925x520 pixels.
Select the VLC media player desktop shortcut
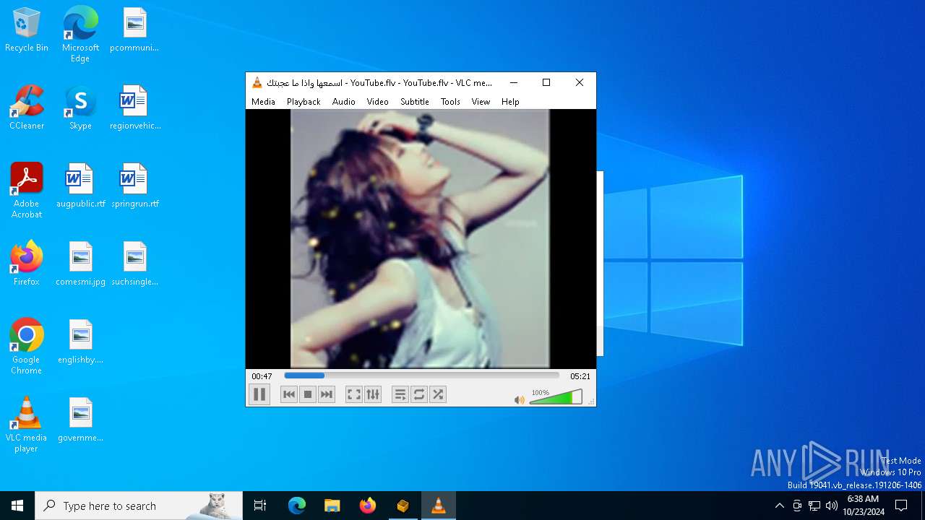pos(27,425)
